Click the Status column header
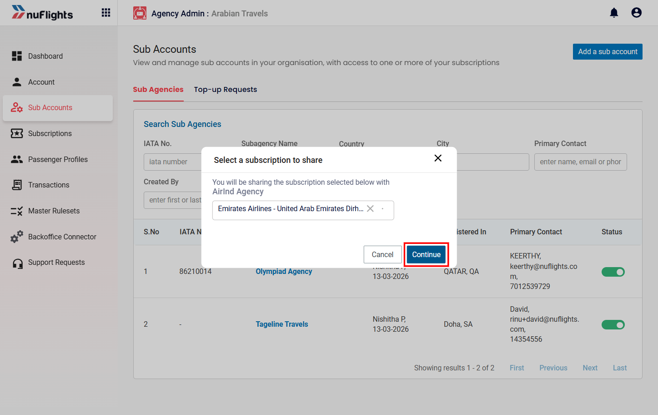The image size is (658, 415). 612,232
